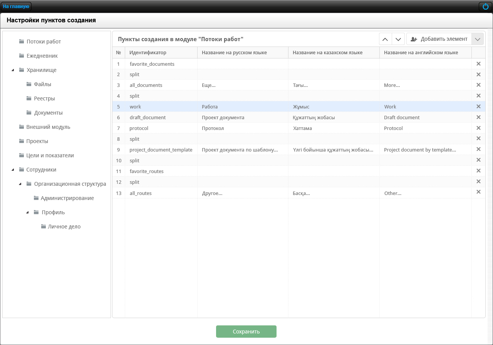Collapse the Хранилище tree node
This screenshot has width=493, height=345.
(13, 70)
